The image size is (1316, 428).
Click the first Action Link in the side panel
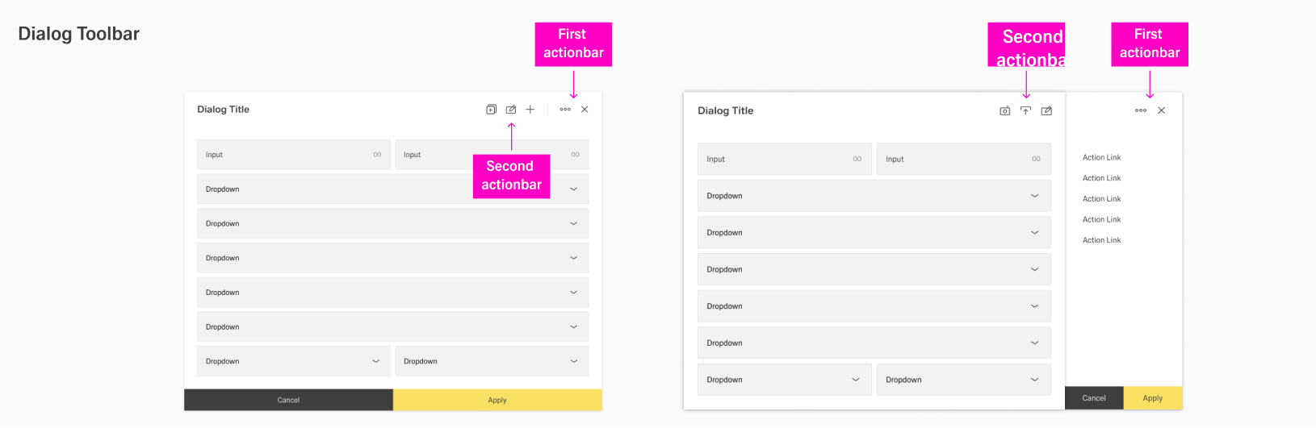tap(1101, 158)
